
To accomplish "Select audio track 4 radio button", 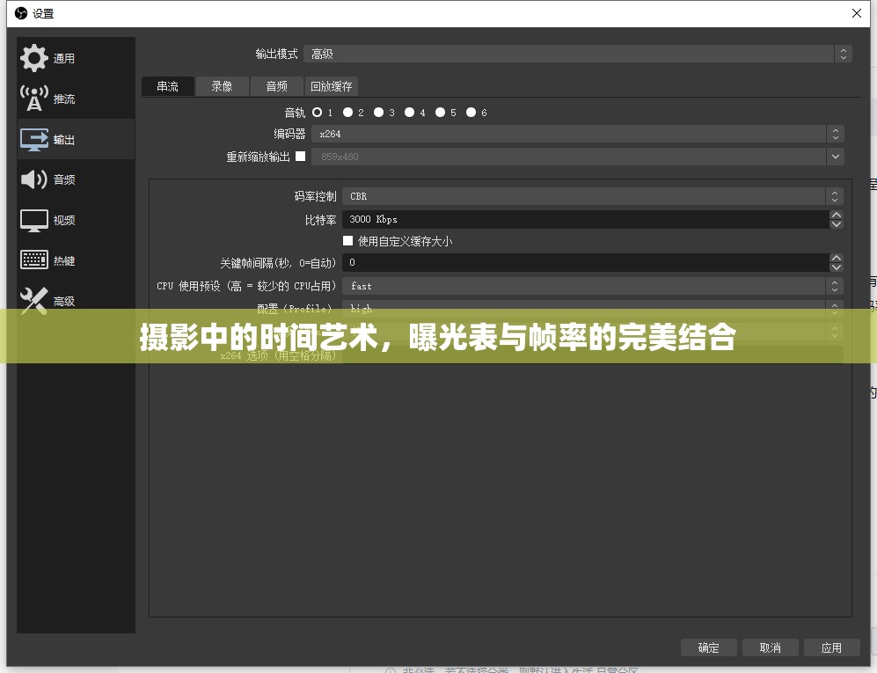I will [x=409, y=113].
